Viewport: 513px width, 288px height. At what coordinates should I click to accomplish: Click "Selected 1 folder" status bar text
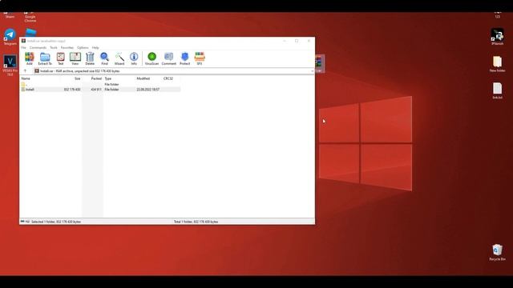click(x=56, y=222)
